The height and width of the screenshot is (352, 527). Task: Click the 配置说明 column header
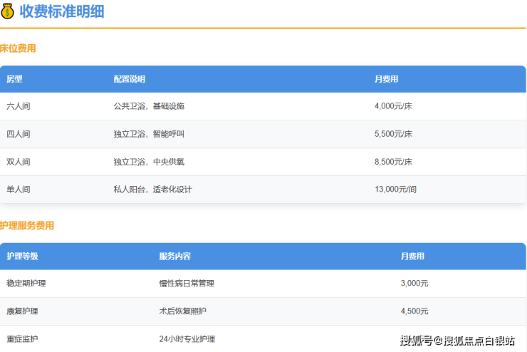click(129, 79)
